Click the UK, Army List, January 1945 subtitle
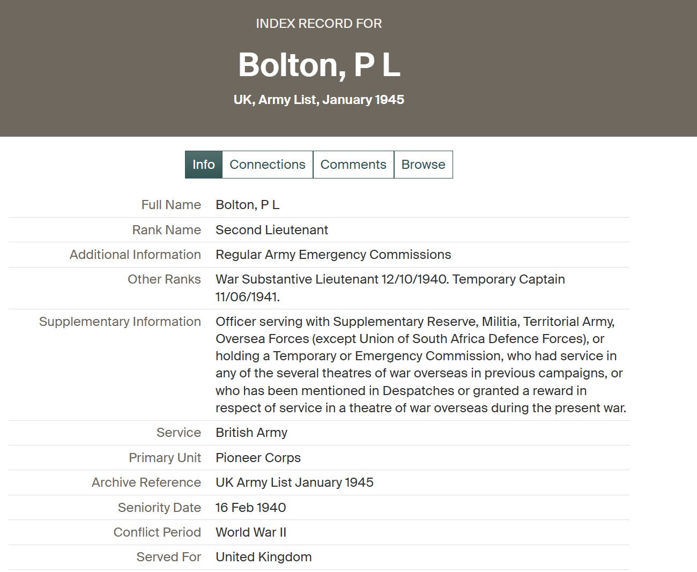Screen dimensions: 697x572 (x=319, y=100)
